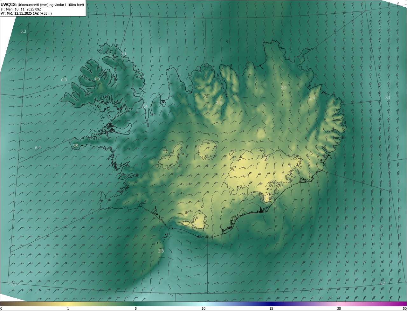Select the valid time 'VT: Mið. 12.11.2025 14Z (+53 h)'
The height and width of the screenshot is (311, 407).
[26, 13]
